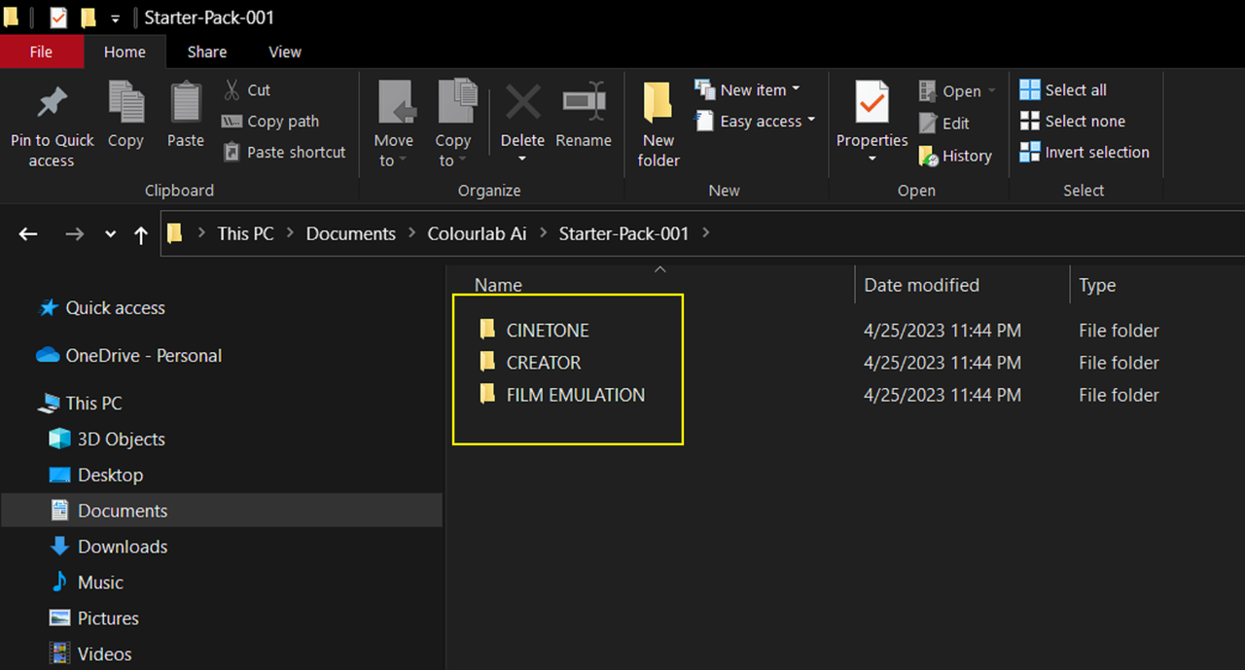Select the CREATOR folder
The height and width of the screenshot is (670, 1245).
click(x=543, y=363)
